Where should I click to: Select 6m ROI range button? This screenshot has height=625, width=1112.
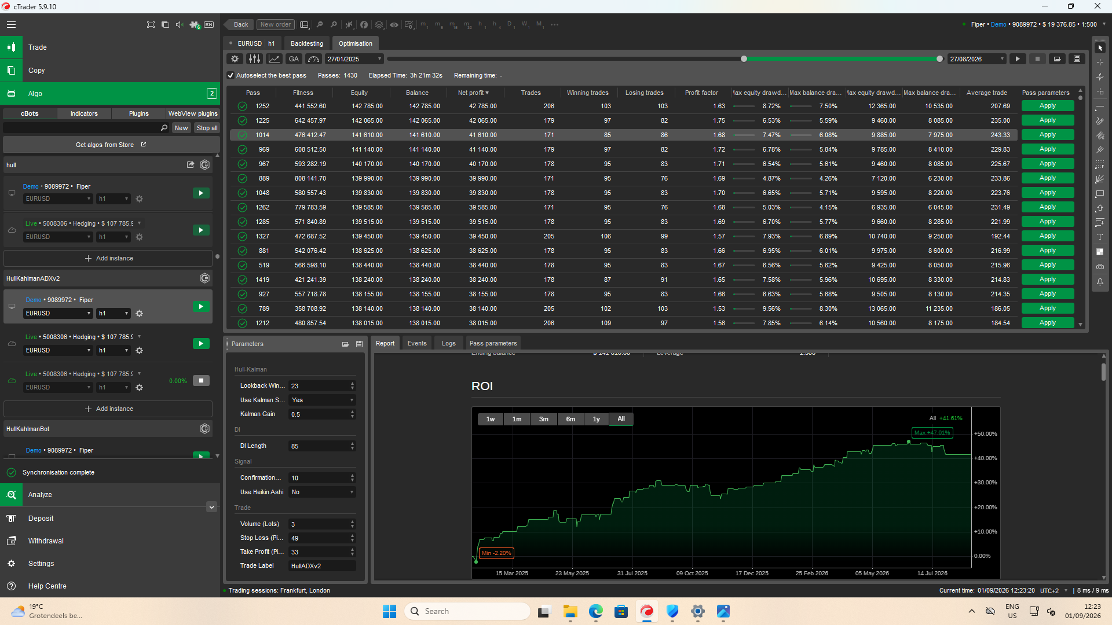(570, 420)
